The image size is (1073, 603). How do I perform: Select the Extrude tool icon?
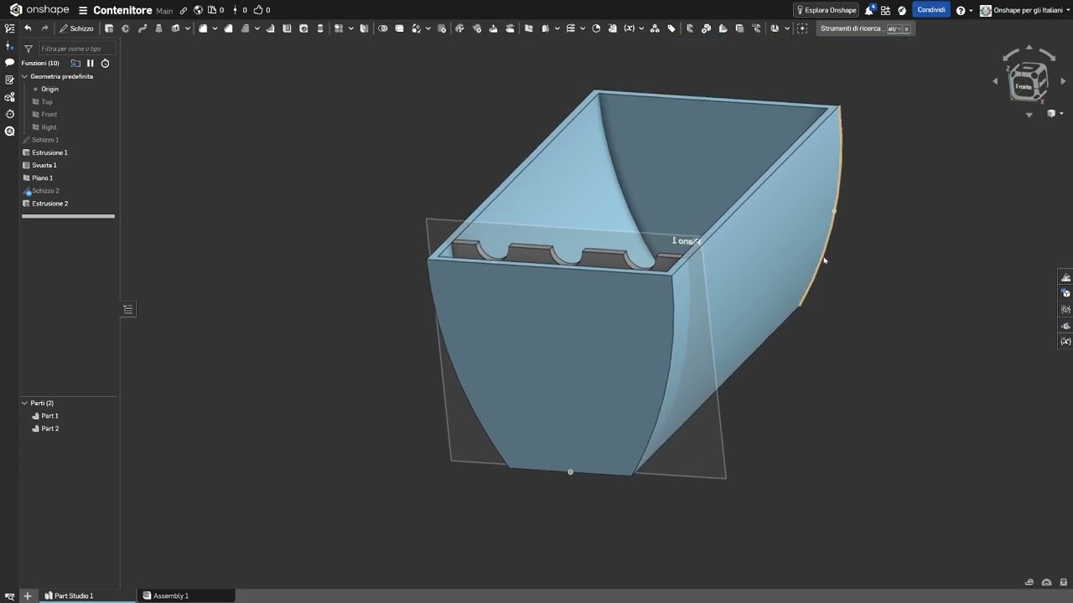tap(109, 28)
